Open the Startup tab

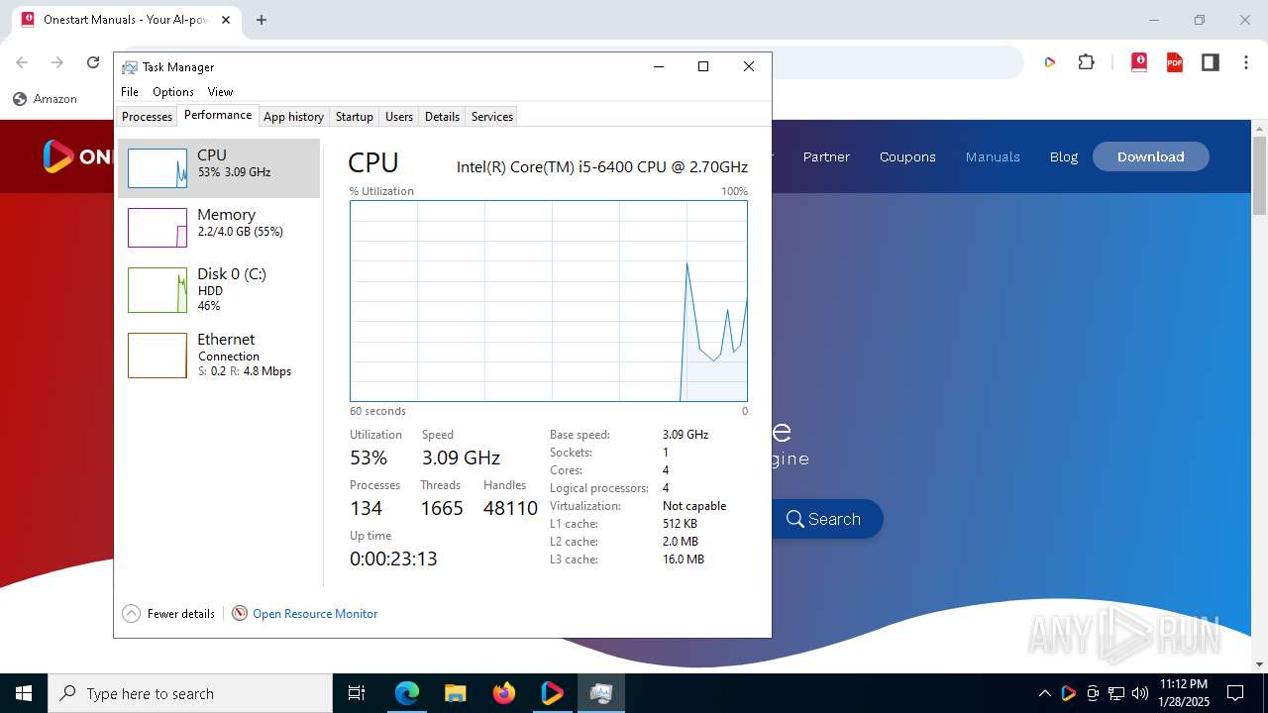point(354,117)
